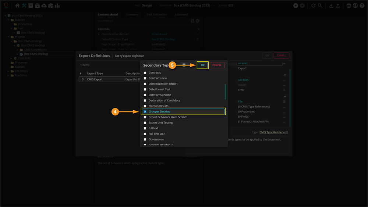Uncheck the Grooper Desktop checkbox
Viewport: 368px width, 207px height.
145,111
